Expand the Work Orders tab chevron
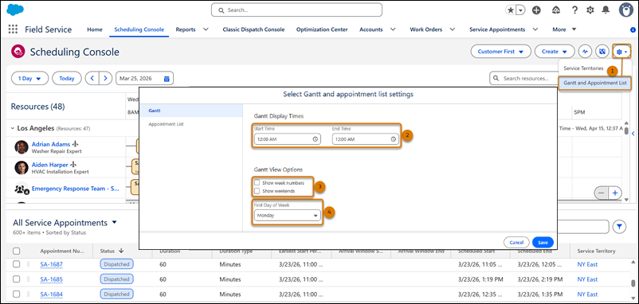 click(452, 29)
